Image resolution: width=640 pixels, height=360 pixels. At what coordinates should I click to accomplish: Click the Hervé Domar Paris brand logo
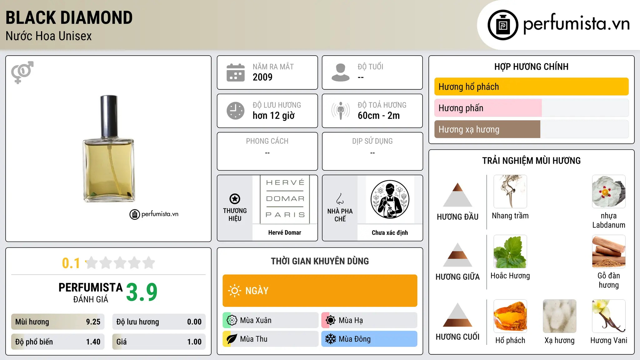click(285, 199)
